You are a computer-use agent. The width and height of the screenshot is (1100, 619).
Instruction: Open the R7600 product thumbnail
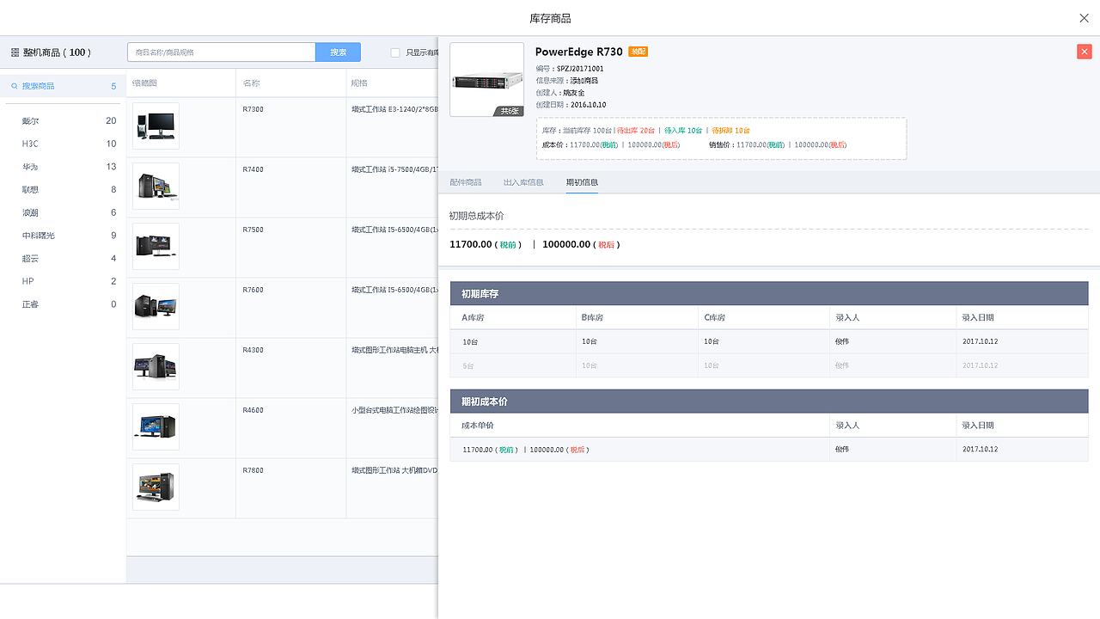click(156, 307)
